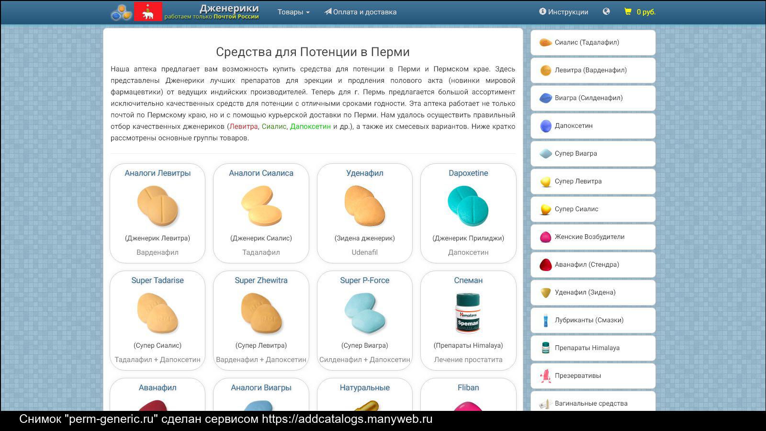Click the Варденафил label under Аналоги Левитры
The height and width of the screenshot is (431, 766).
point(158,252)
